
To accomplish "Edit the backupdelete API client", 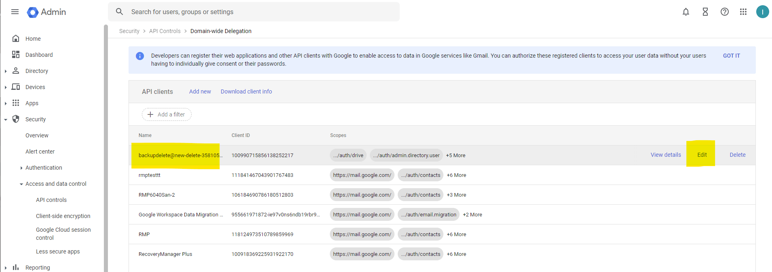I will [x=702, y=155].
